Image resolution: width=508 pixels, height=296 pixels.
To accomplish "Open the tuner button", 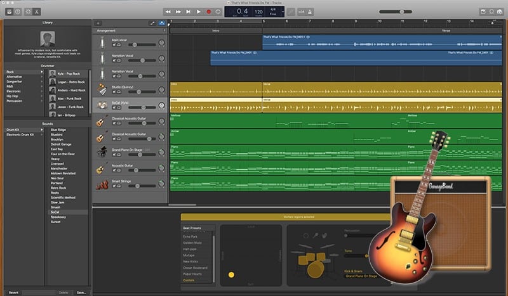I will pyautogui.click(x=291, y=12).
